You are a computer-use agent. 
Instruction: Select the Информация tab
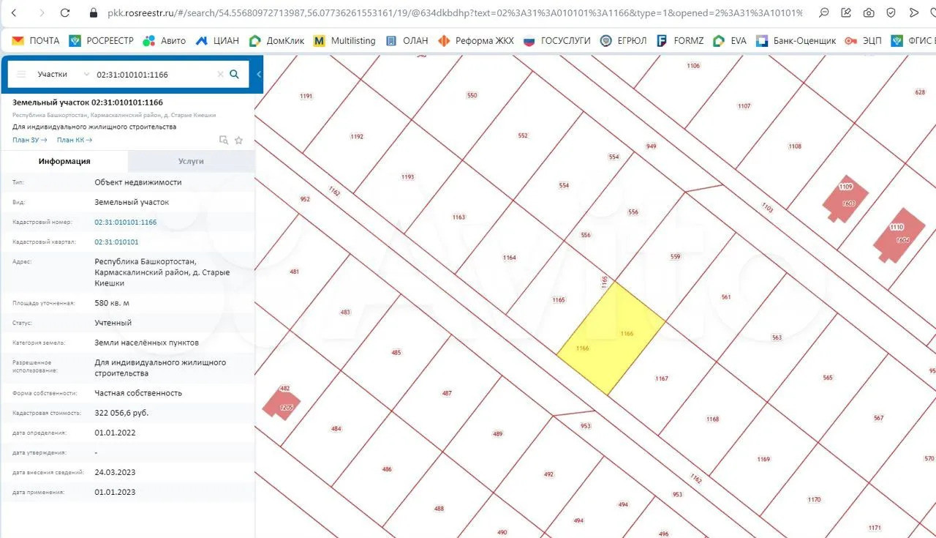click(64, 161)
